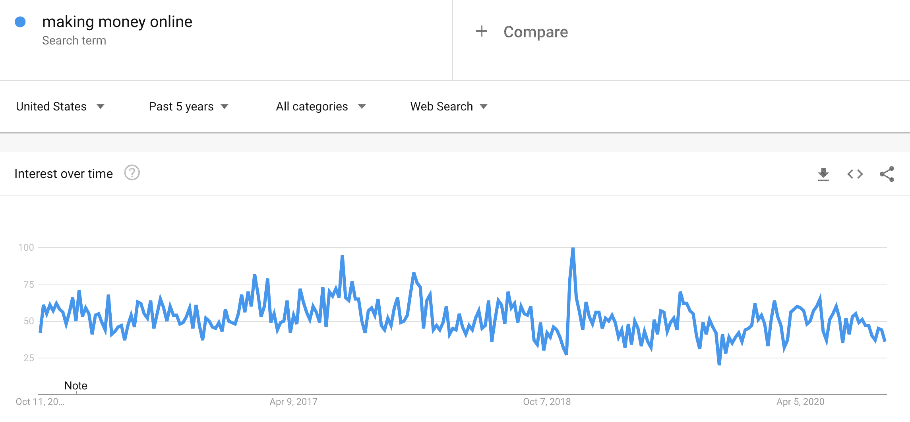Click the Apr 5, 2020 axis label

pyautogui.click(x=800, y=402)
